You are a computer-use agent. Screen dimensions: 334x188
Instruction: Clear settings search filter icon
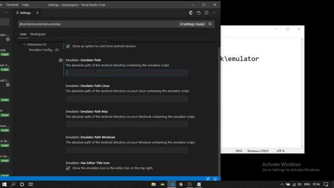point(210,24)
